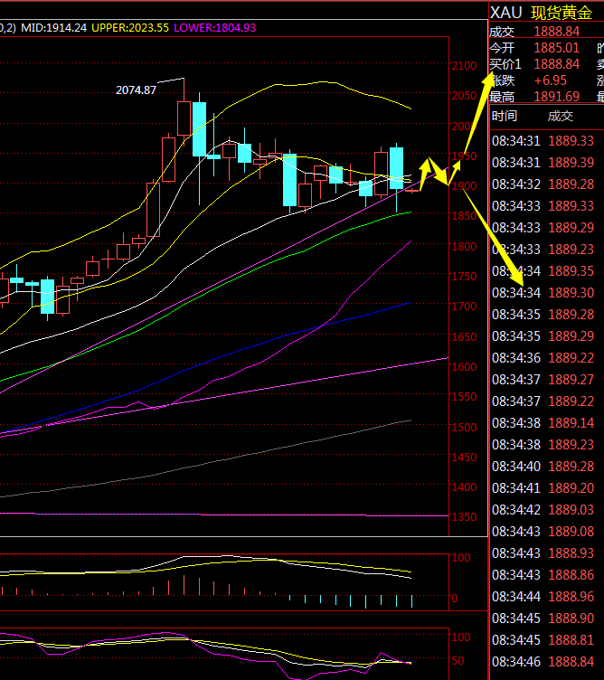This screenshot has width=604, height=680.
Task: Select the last tick row at 08:34:46
Action: pos(546,662)
